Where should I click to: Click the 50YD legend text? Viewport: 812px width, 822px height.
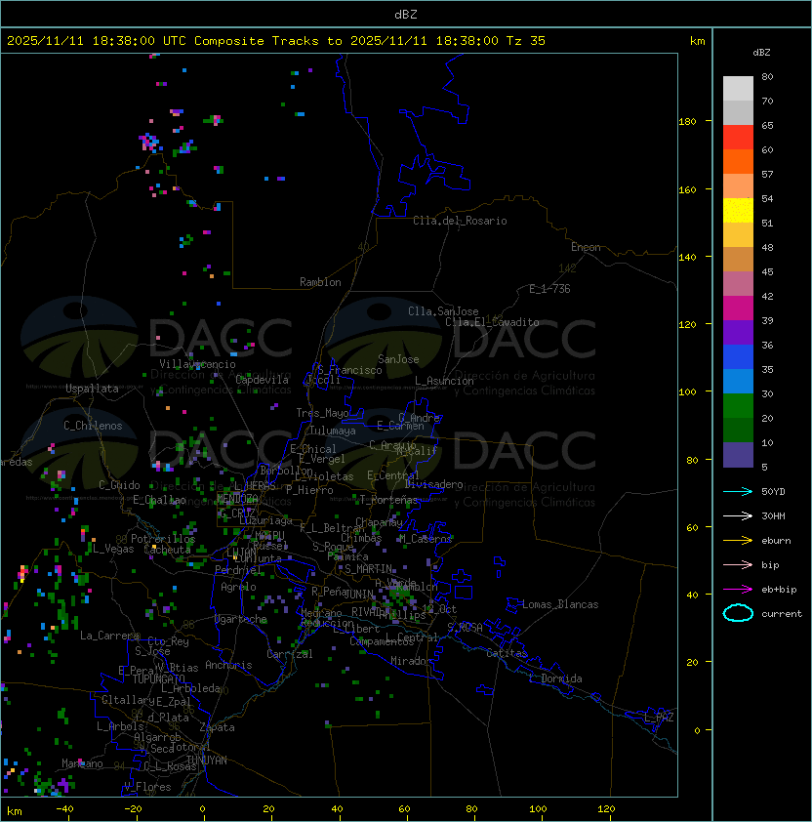(x=773, y=492)
